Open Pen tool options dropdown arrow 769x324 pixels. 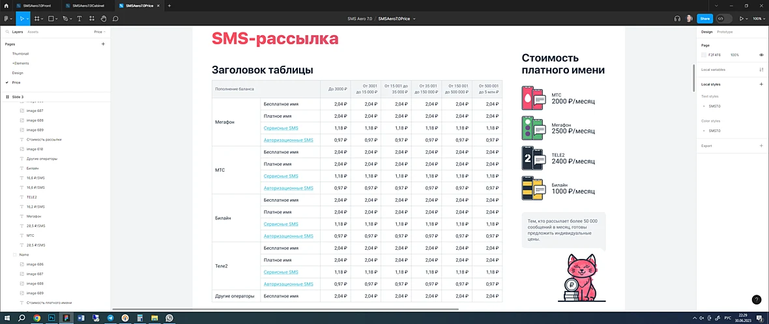click(71, 19)
